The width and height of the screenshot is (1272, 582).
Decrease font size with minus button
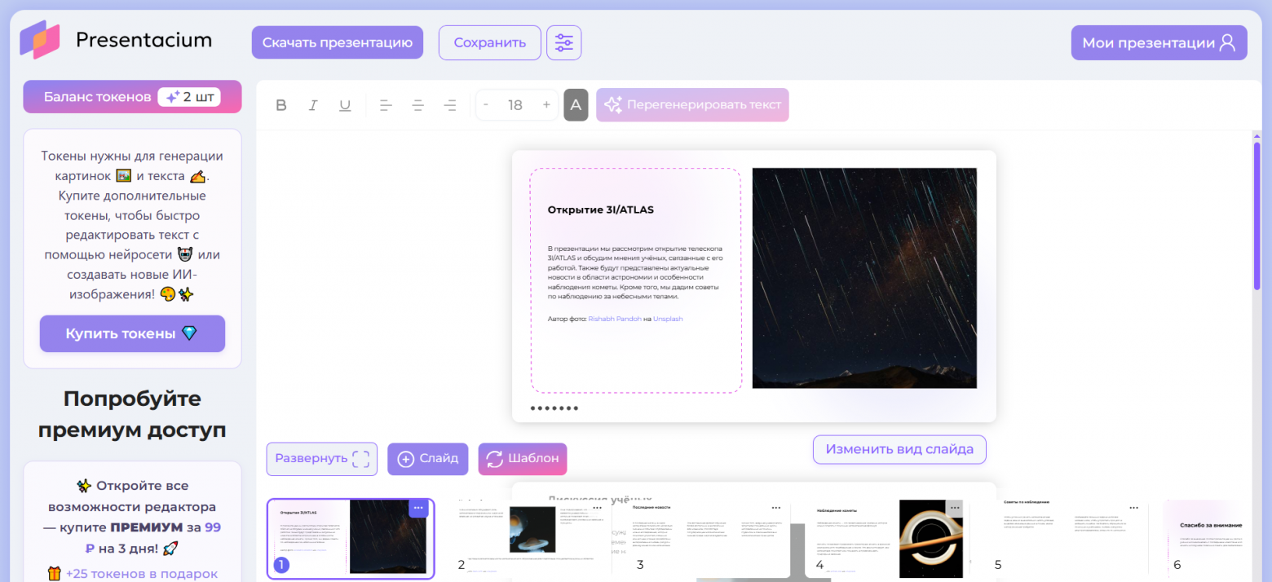pos(486,105)
